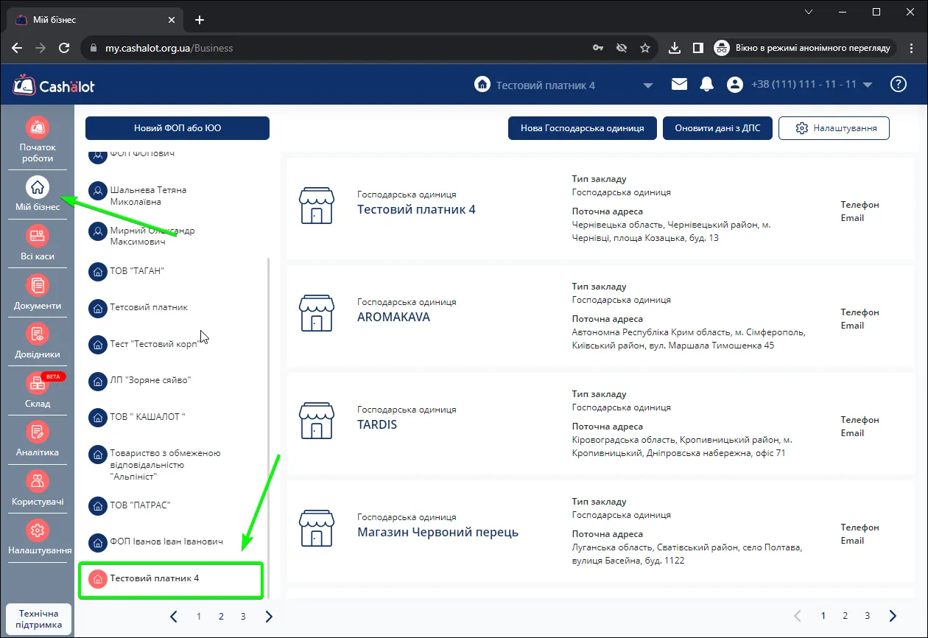Image resolution: width=928 pixels, height=638 pixels.
Task: Click the store icon of the TARDIS card
Action: click(x=317, y=421)
